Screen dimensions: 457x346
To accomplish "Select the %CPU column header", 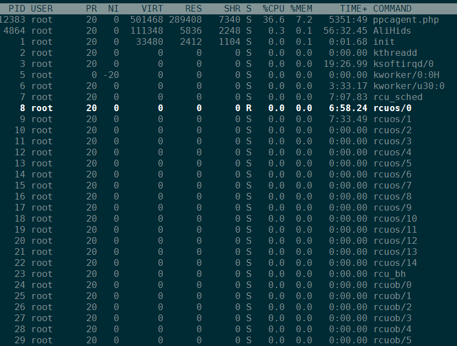I will pyautogui.click(x=273, y=8).
